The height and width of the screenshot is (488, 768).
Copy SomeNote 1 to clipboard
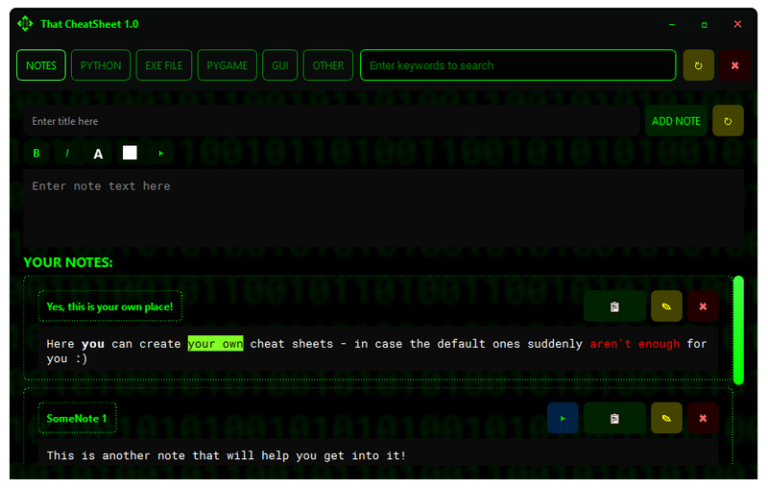tap(614, 418)
